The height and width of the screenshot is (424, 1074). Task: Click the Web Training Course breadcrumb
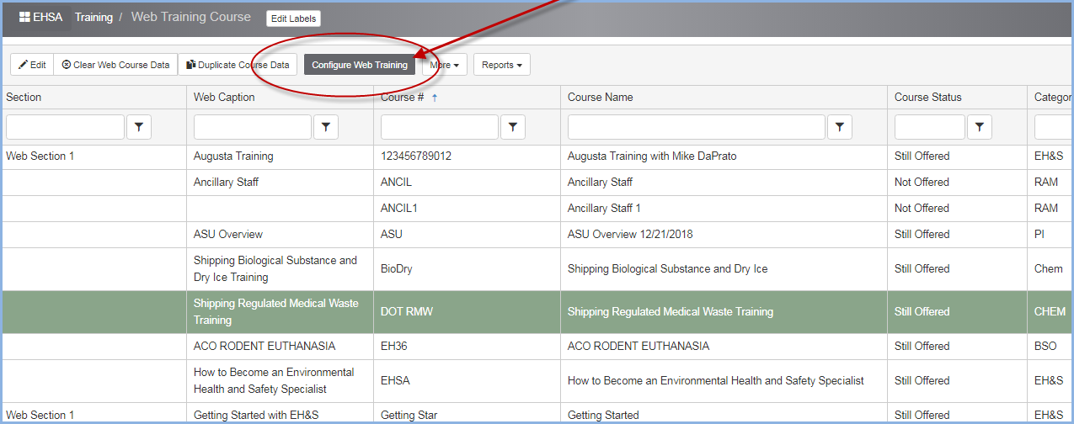click(x=191, y=17)
